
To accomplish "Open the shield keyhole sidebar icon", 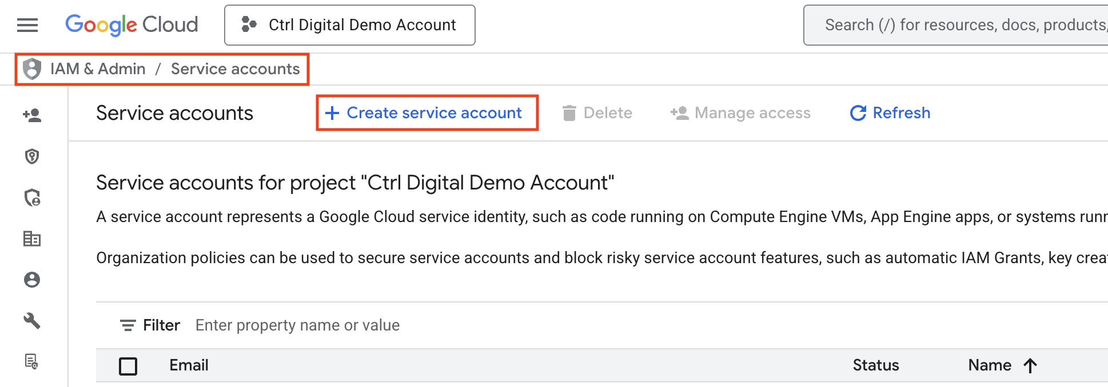I will 32,156.
